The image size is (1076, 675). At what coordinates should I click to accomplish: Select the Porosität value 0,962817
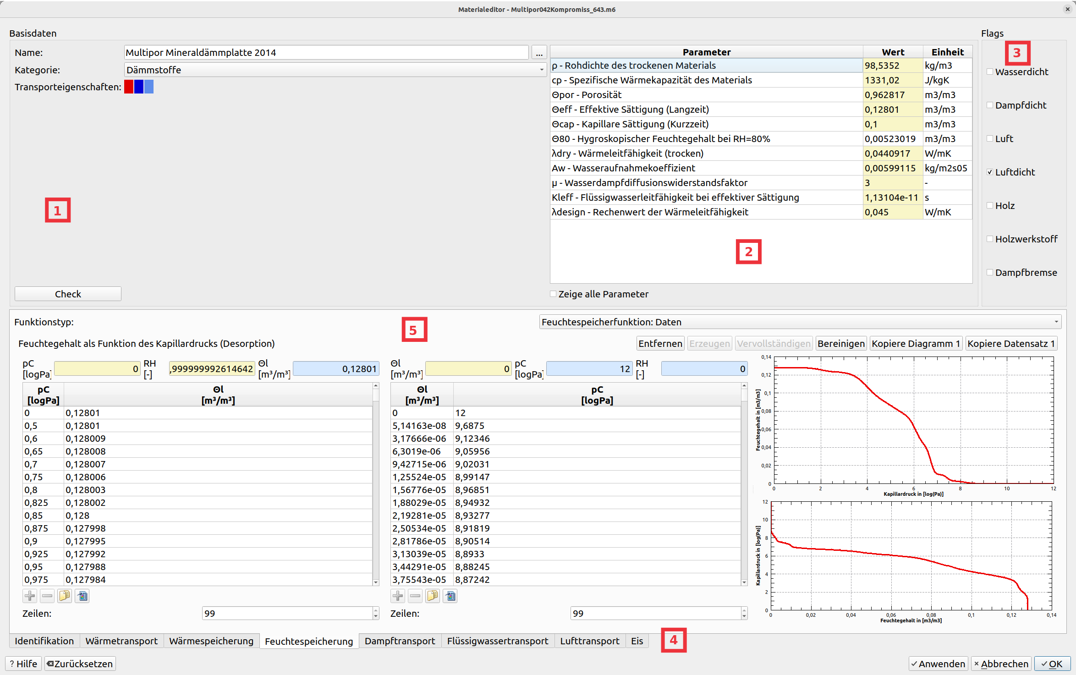click(x=893, y=95)
